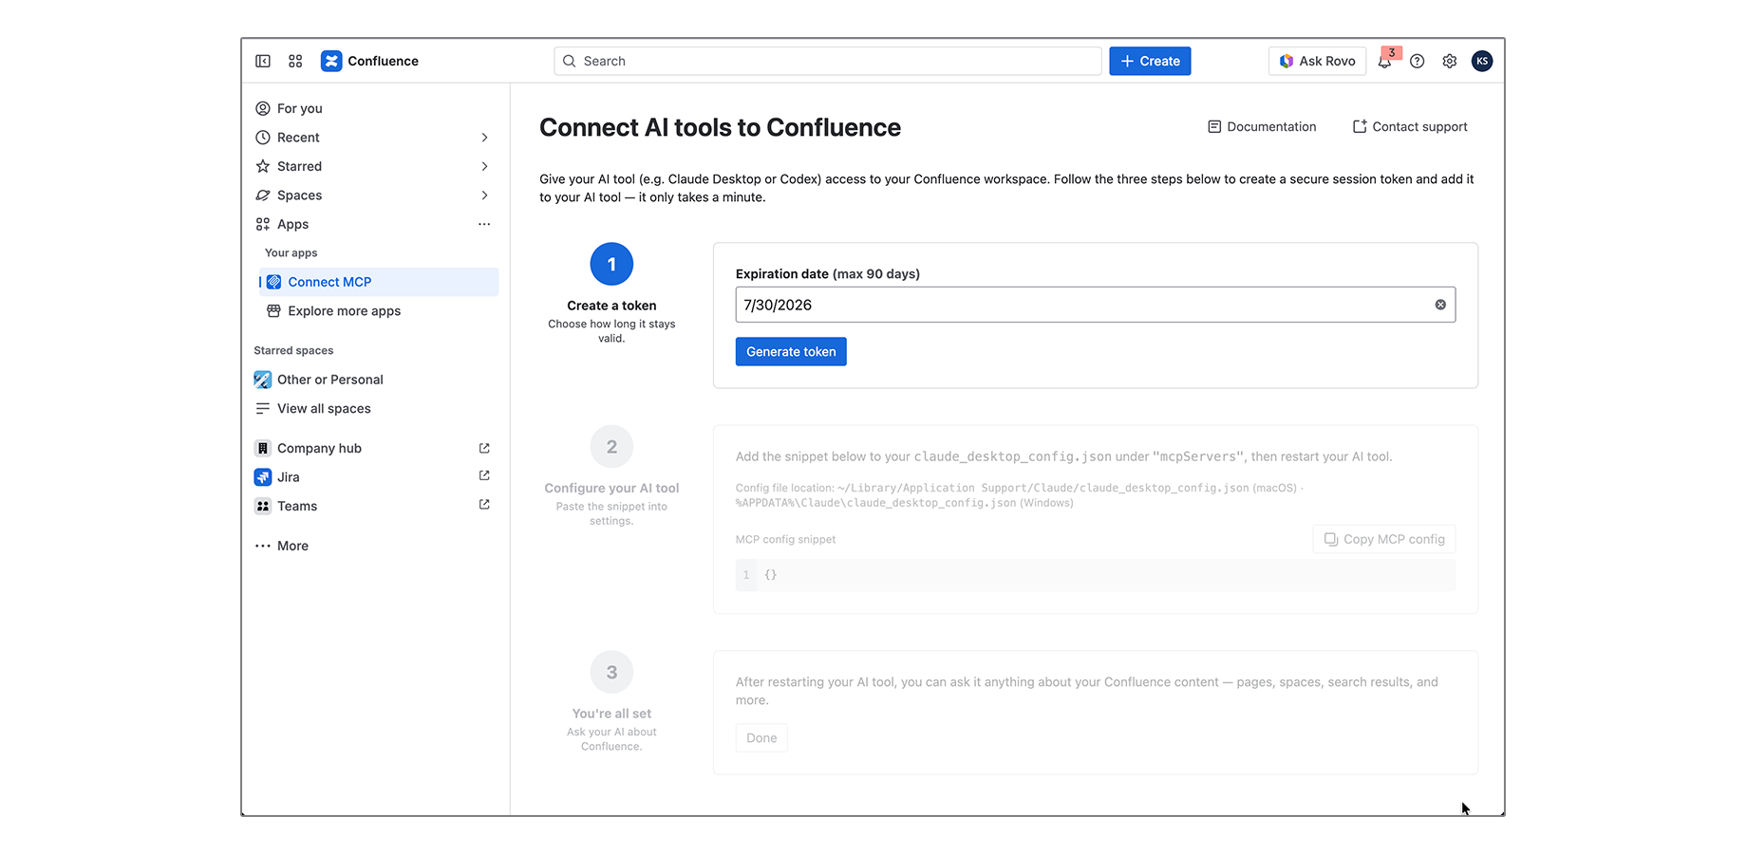The height and width of the screenshot is (854, 1747).
Task: Click the Ask Rovo button
Action: point(1317,61)
